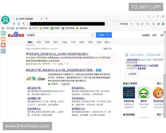166x133 pixels.
Task: Open the 17173 bookmark
Action: point(33,28)
